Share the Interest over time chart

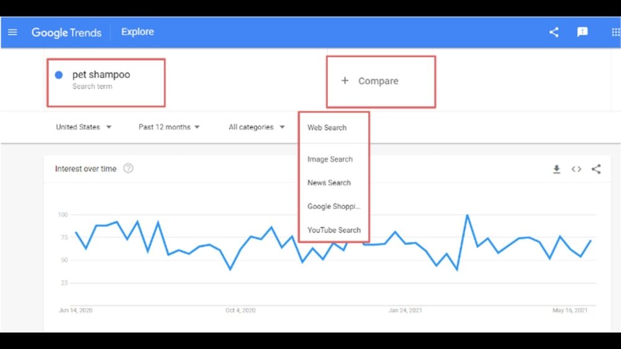click(596, 169)
